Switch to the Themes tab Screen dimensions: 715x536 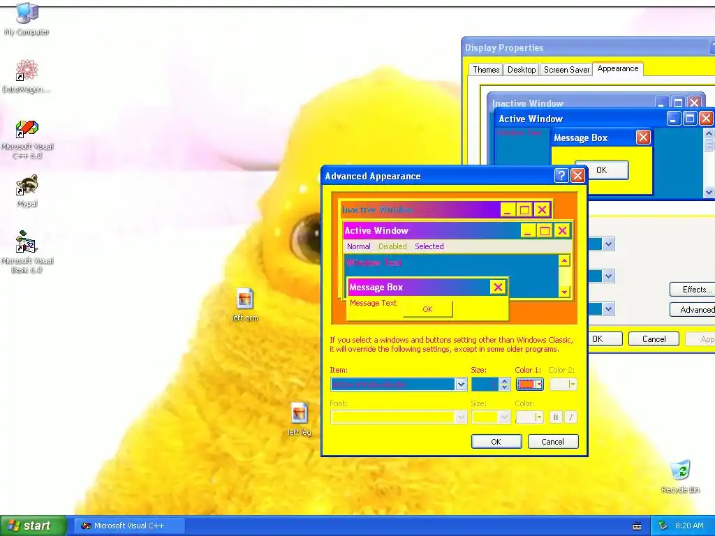[x=486, y=70]
